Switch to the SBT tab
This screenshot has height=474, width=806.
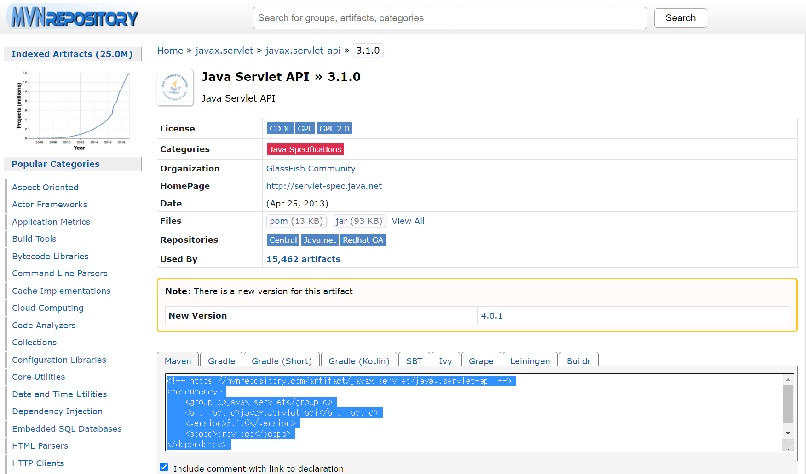tap(414, 361)
